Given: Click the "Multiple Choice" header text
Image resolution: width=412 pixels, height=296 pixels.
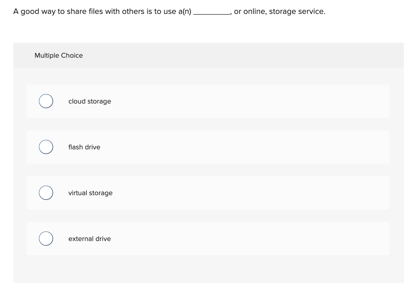Looking at the screenshot, I should pos(59,55).
